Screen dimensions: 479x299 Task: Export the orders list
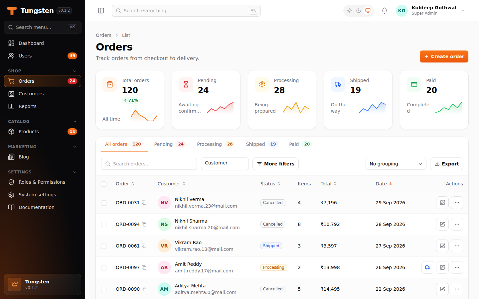click(x=447, y=164)
